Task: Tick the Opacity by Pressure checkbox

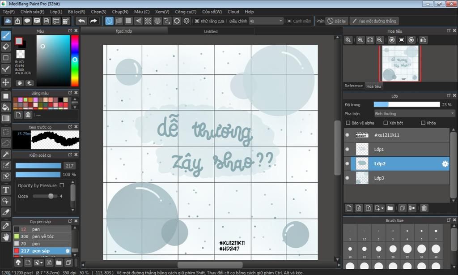Action: point(62,185)
